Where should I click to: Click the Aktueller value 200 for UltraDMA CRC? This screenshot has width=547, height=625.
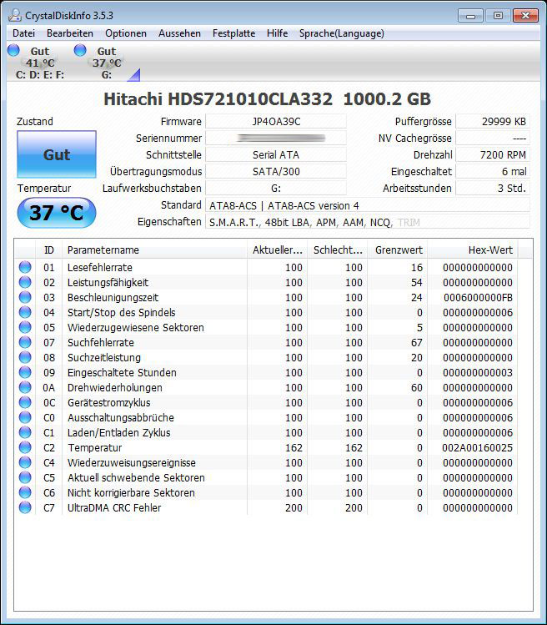(x=294, y=508)
